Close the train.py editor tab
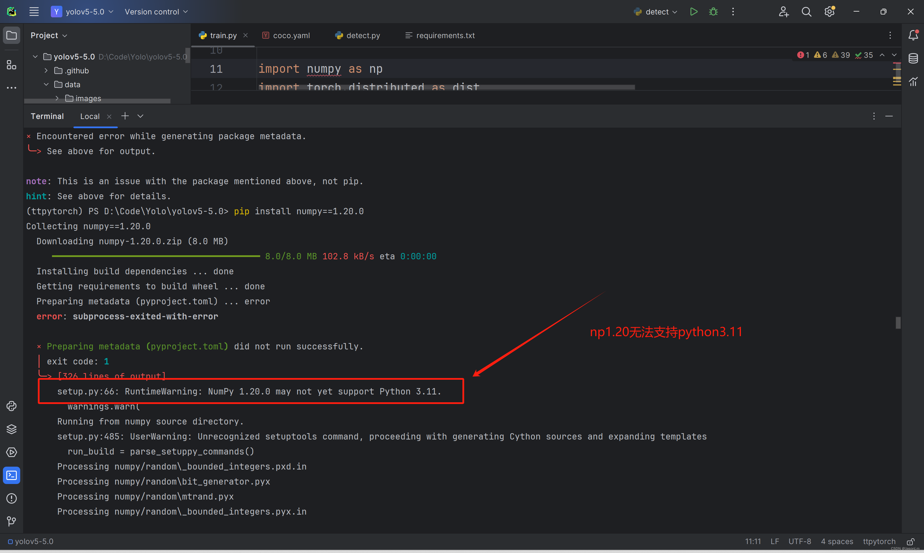Screen dimensions: 924x553 point(246,35)
